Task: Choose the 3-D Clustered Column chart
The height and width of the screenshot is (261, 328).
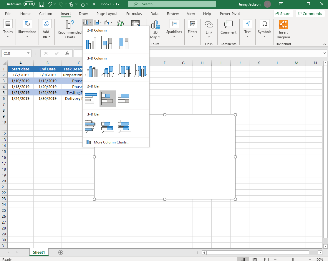Action: (x=91, y=71)
